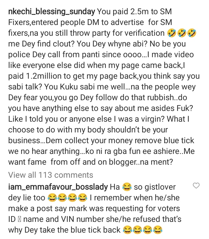209x239 pixels.
Task: Click first laughing emoji after 'dey lie too'
Action: pos(52,198)
